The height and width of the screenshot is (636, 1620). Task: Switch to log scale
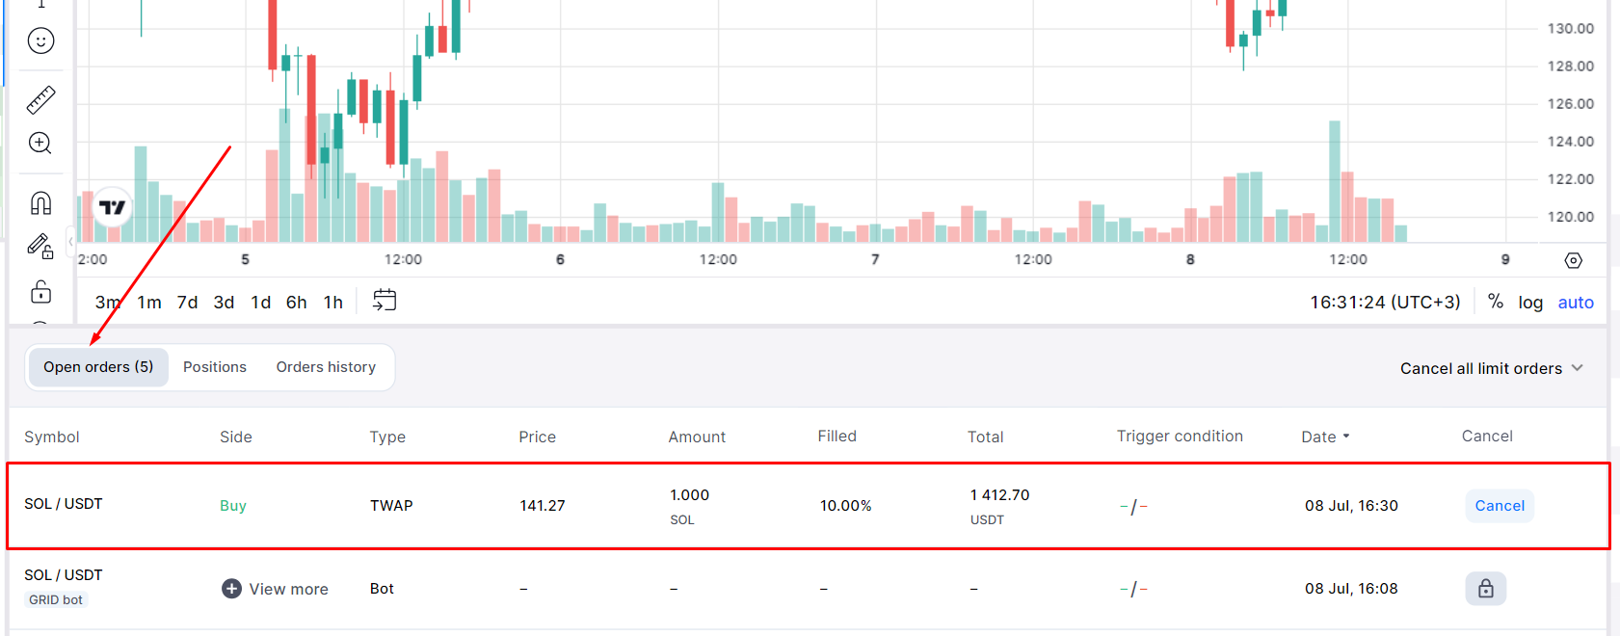point(1530,303)
